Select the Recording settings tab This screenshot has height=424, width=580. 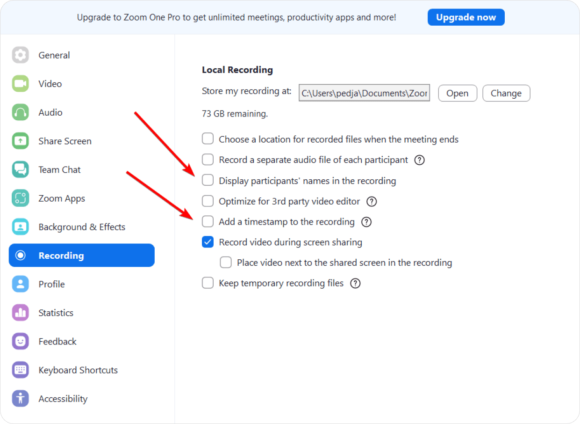(82, 256)
